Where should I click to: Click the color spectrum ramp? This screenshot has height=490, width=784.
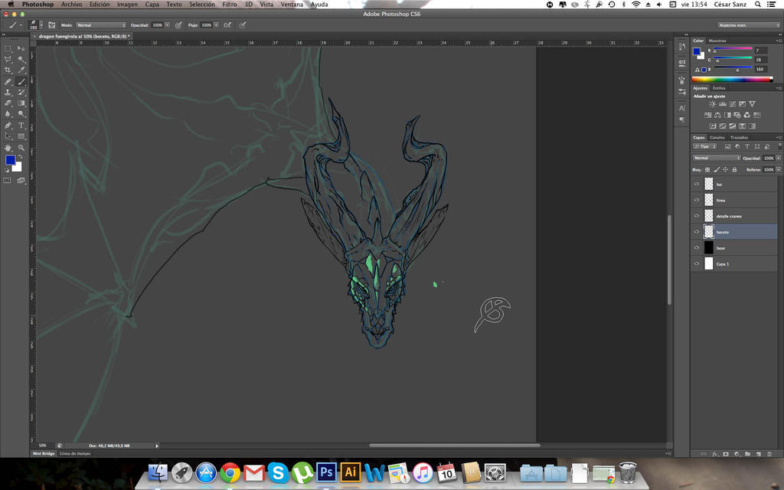pyautogui.click(x=732, y=80)
